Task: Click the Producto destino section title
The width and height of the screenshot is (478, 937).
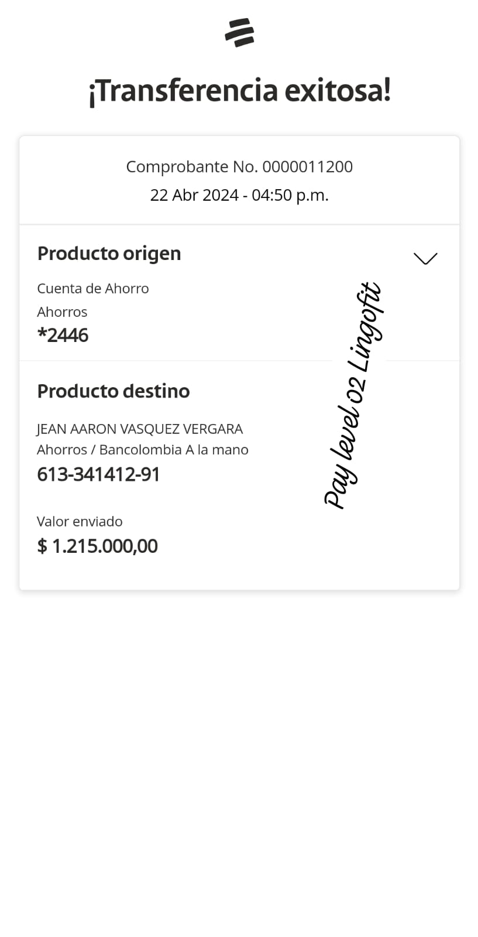Action: point(113,391)
